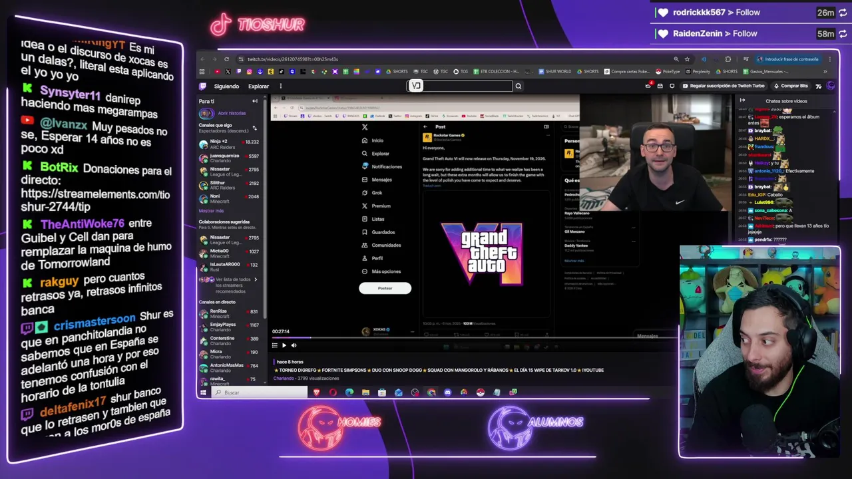Viewport: 852px width, 479px height.
Task: Open the TikTok bookmark icon
Action: point(282,71)
